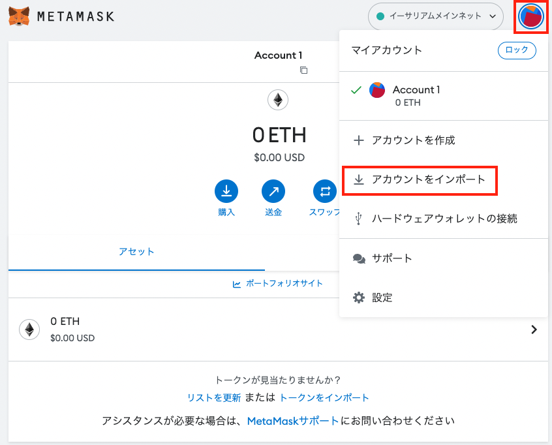The height and width of the screenshot is (445, 552).
Task: Click the トークンをインポート link
Action: (x=324, y=397)
